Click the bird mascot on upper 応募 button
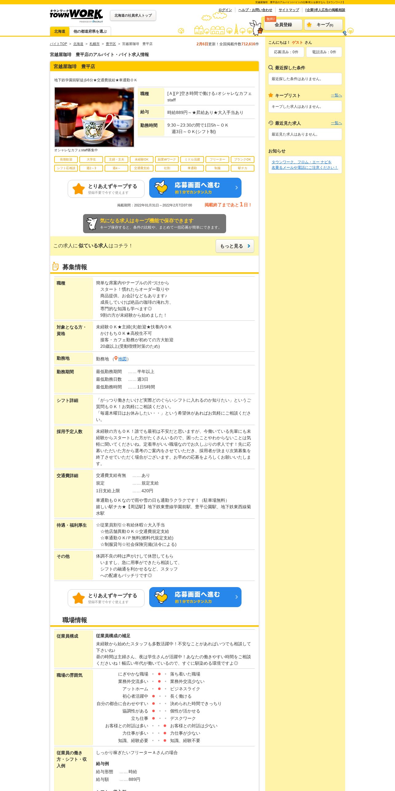This screenshot has height=791, width=395. (x=161, y=188)
